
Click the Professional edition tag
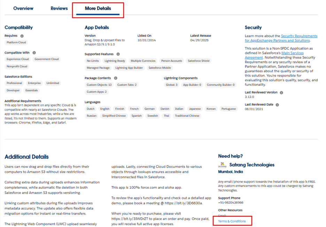[x=14, y=83]
